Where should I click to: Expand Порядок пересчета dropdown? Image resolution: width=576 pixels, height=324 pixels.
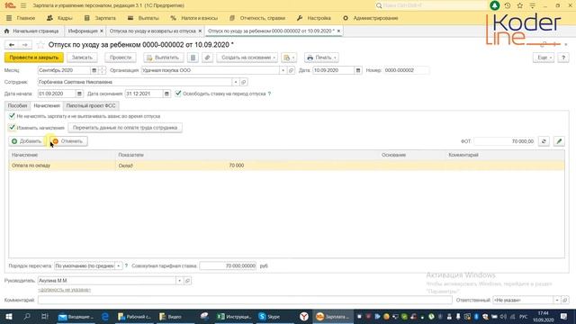click(119, 265)
